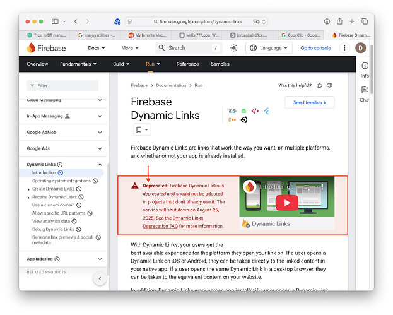The image size is (393, 315).
Task: Open Safari downloads icon
Action: tap(327, 21)
